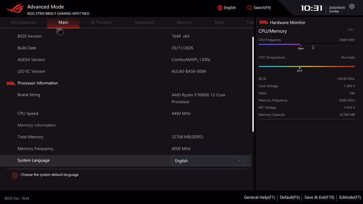Click the CPU Frequency slider bar

[306, 44]
